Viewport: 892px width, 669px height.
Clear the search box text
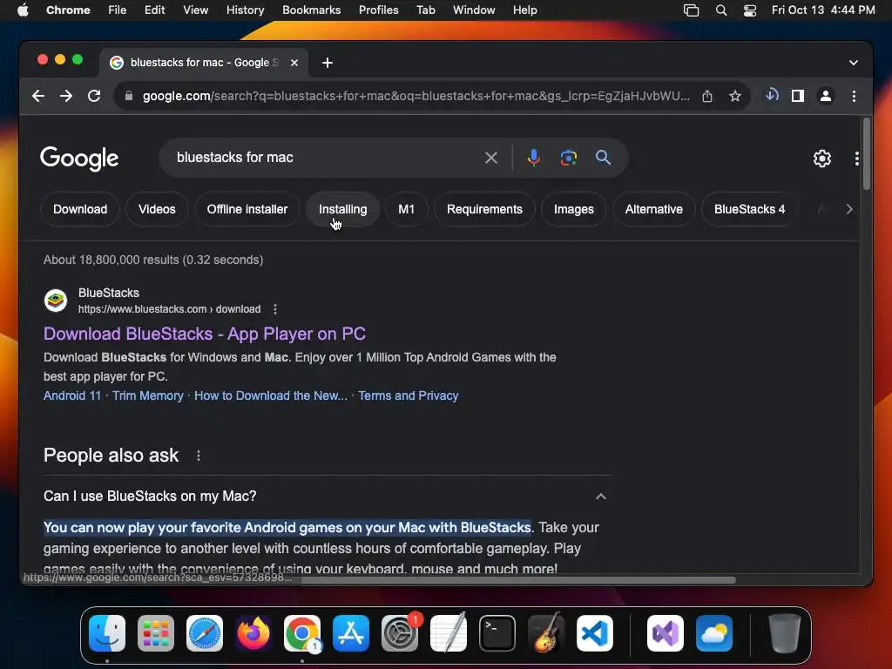tap(491, 158)
